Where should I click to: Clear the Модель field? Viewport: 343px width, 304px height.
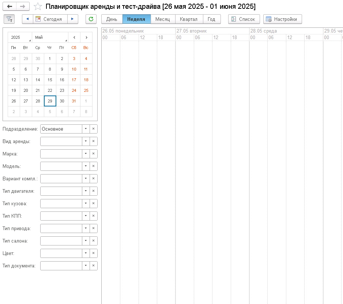[93, 166]
